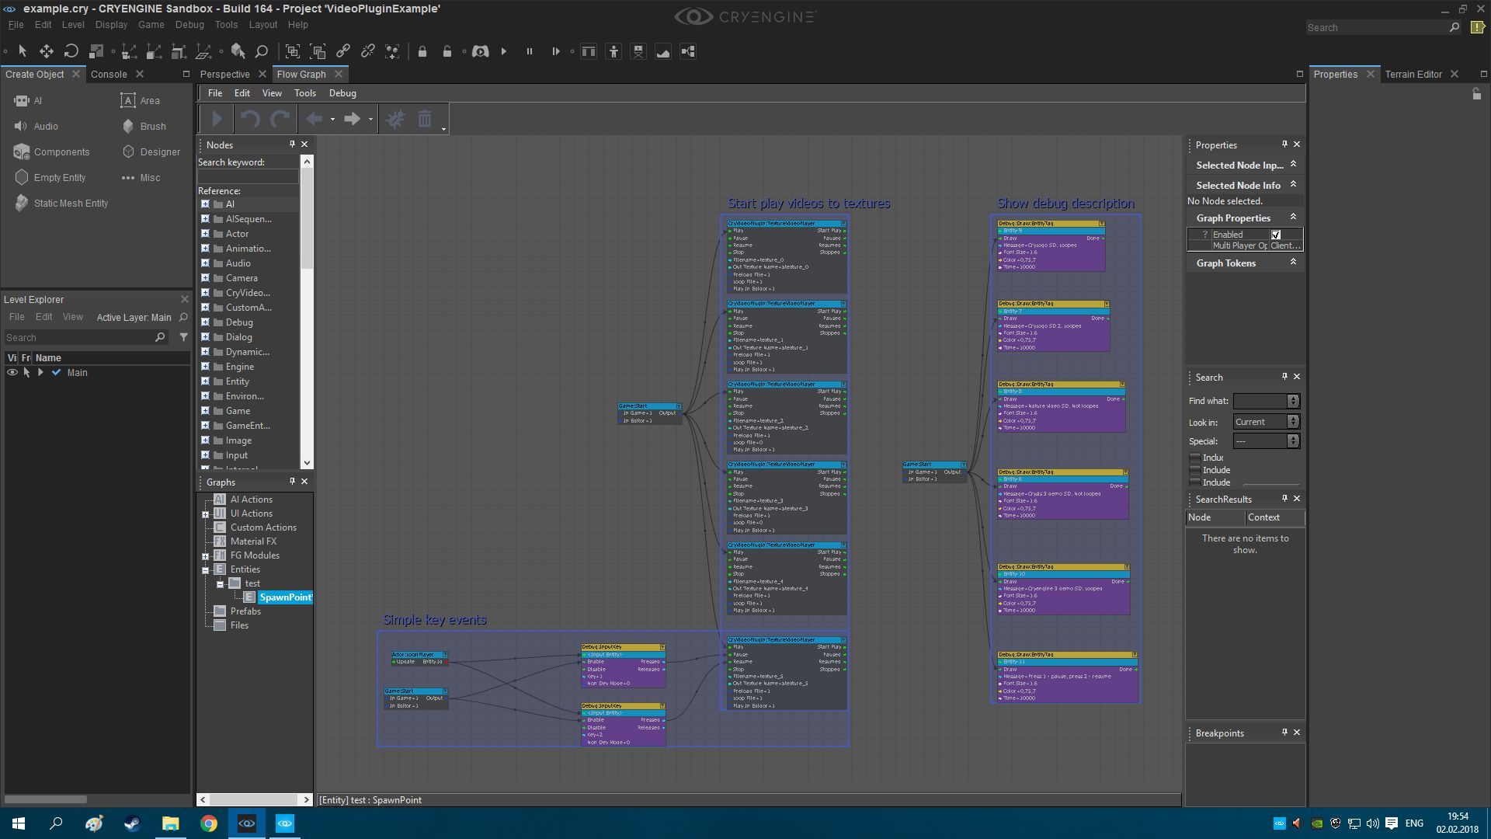Viewport: 1491px width, 839px height.
Task: Click the Play icon in main toolbar
Action: (504, 51)
